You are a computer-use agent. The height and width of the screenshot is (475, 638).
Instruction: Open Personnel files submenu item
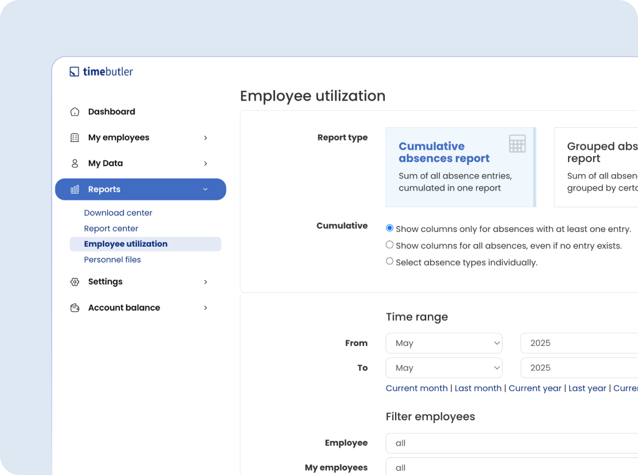click(x=112, y=259)
